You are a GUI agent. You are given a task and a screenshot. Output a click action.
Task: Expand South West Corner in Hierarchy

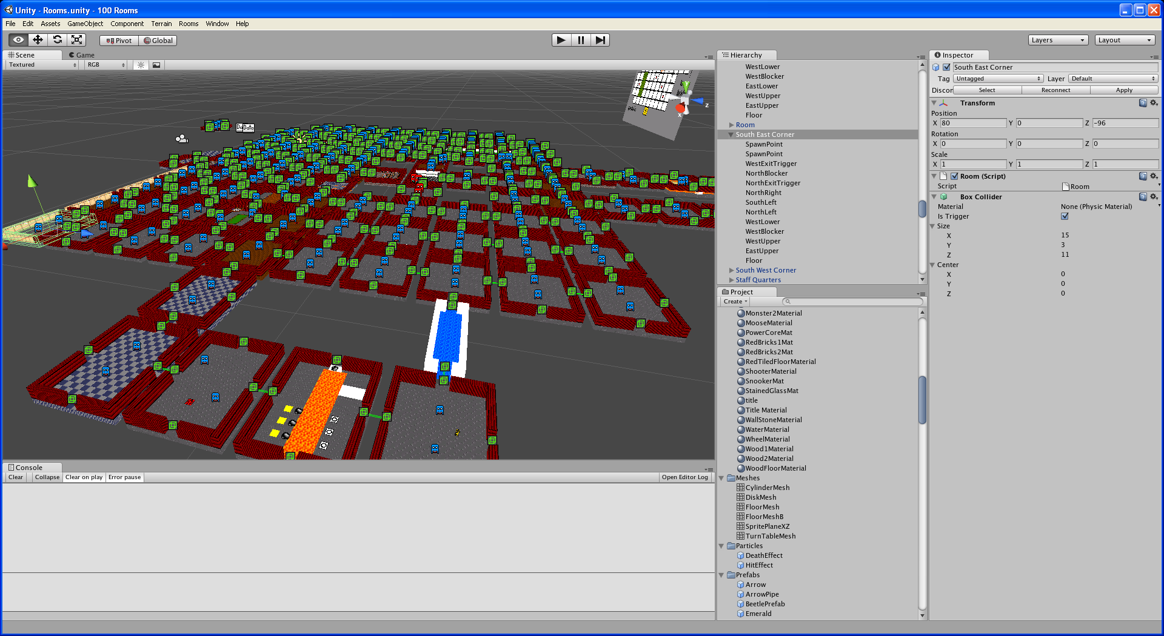pyautogui.click(x=731, y=270)
